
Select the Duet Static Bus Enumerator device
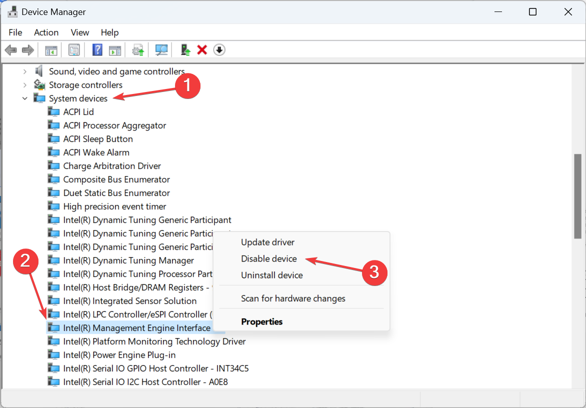116,193
